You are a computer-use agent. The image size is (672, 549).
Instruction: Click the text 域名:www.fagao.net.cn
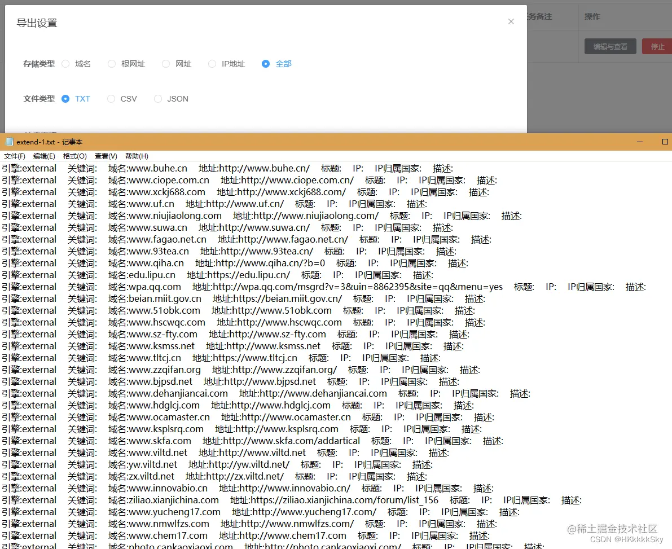pos(157,240)
